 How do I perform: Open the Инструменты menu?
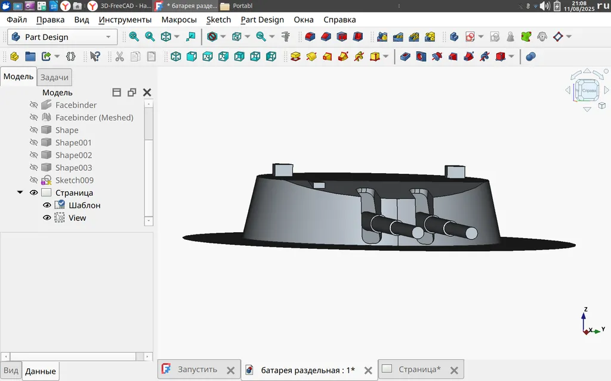(125, 20)
